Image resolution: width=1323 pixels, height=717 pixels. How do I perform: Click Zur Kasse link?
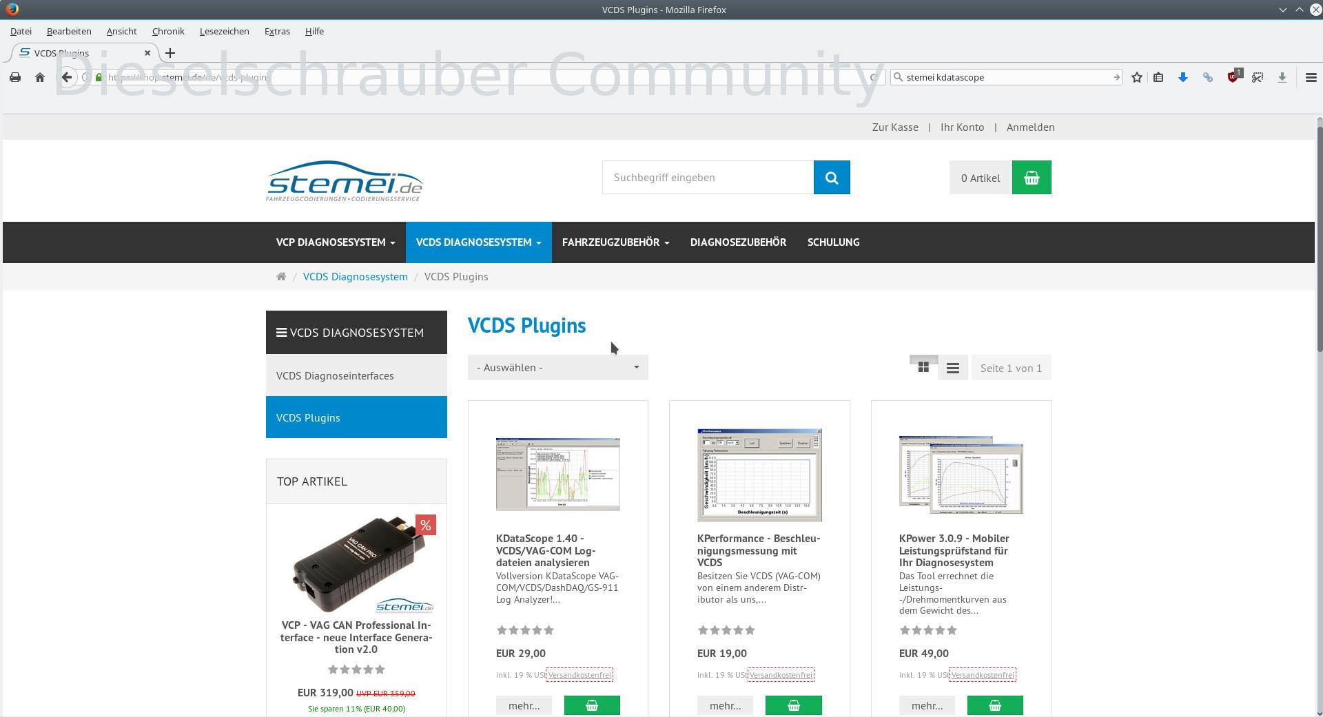click(x=894, y=127)
